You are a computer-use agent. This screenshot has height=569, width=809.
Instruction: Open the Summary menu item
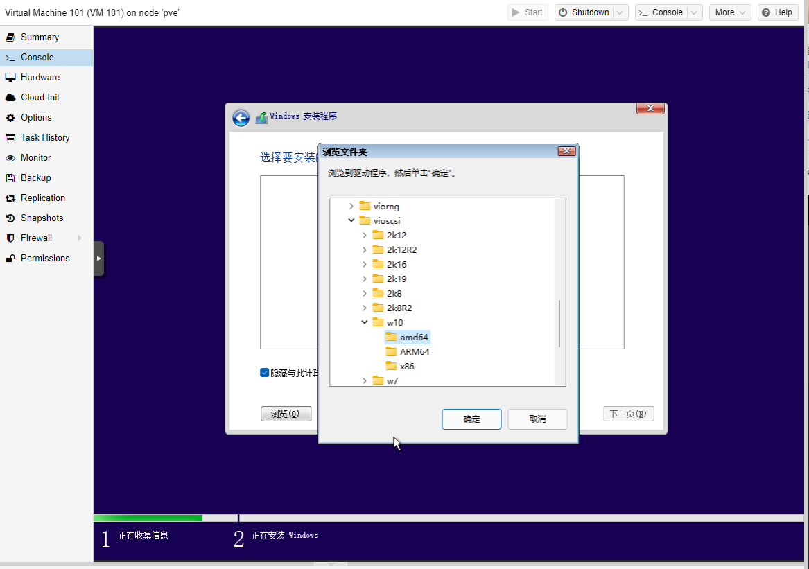[46, 37]
